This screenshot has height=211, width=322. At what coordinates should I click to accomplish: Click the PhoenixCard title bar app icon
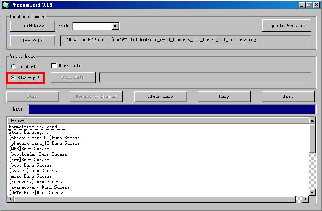tap(6, 5)
